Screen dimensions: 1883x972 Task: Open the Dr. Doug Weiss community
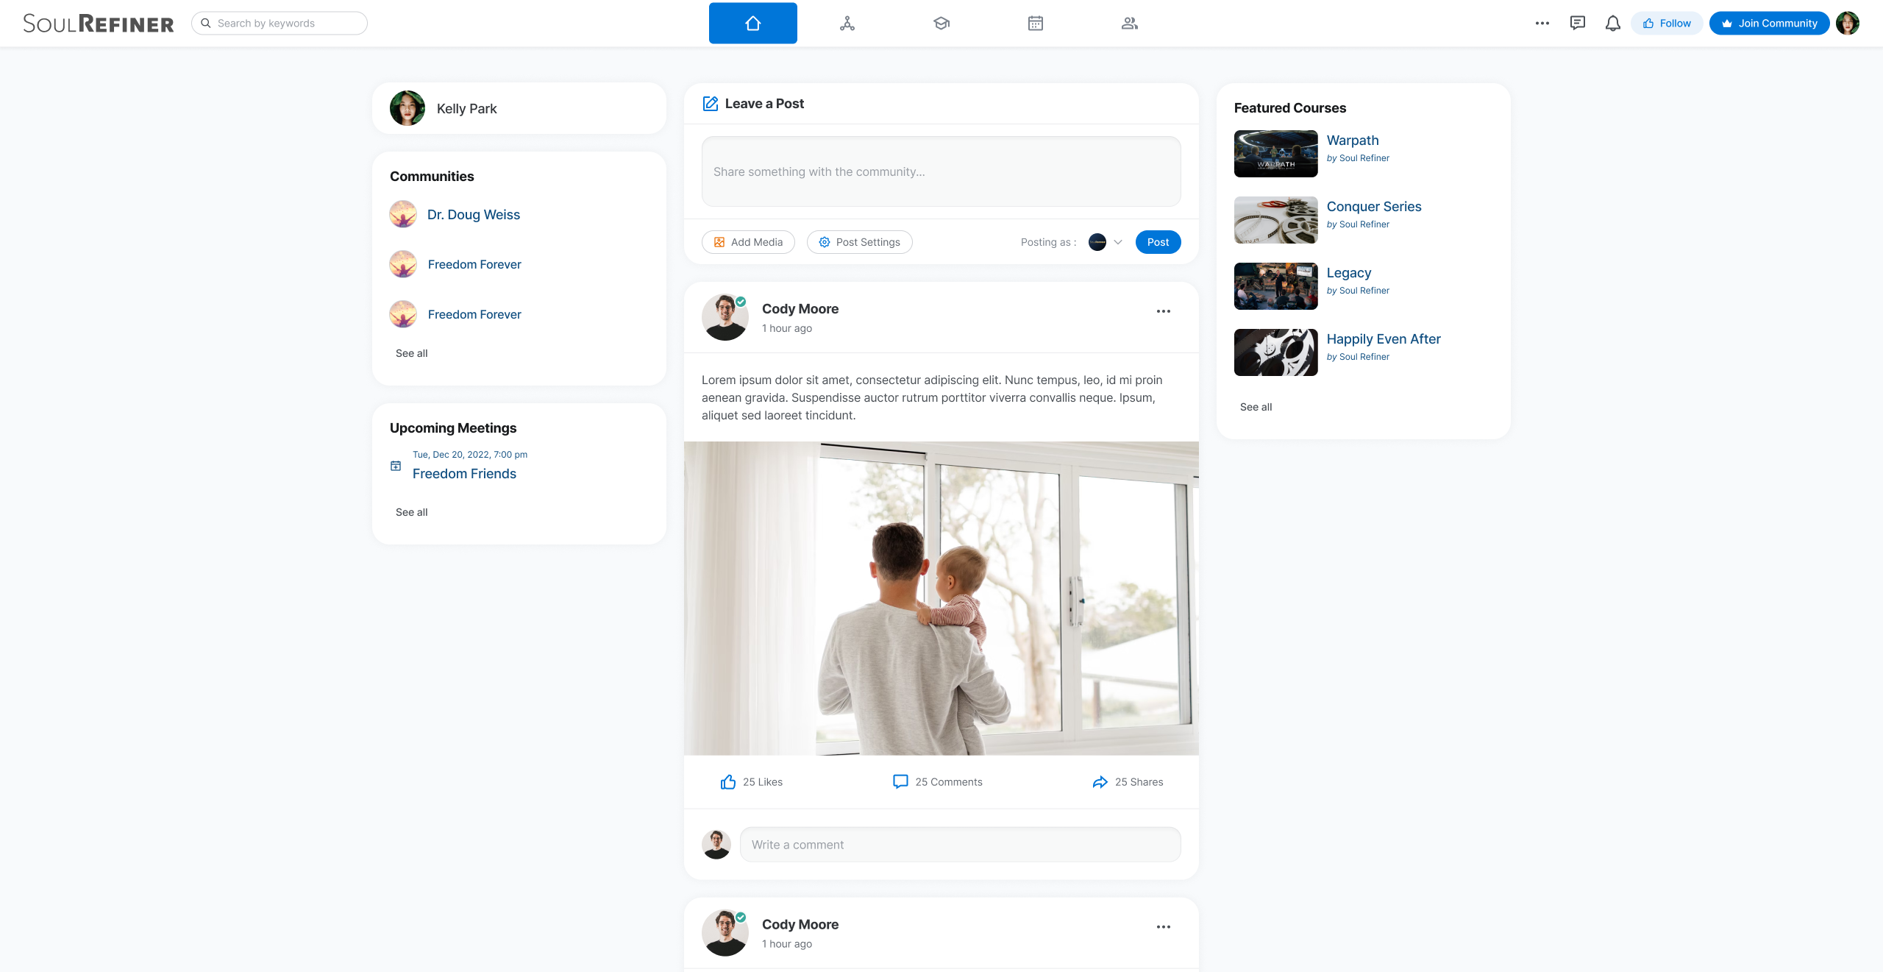point(474,214)
